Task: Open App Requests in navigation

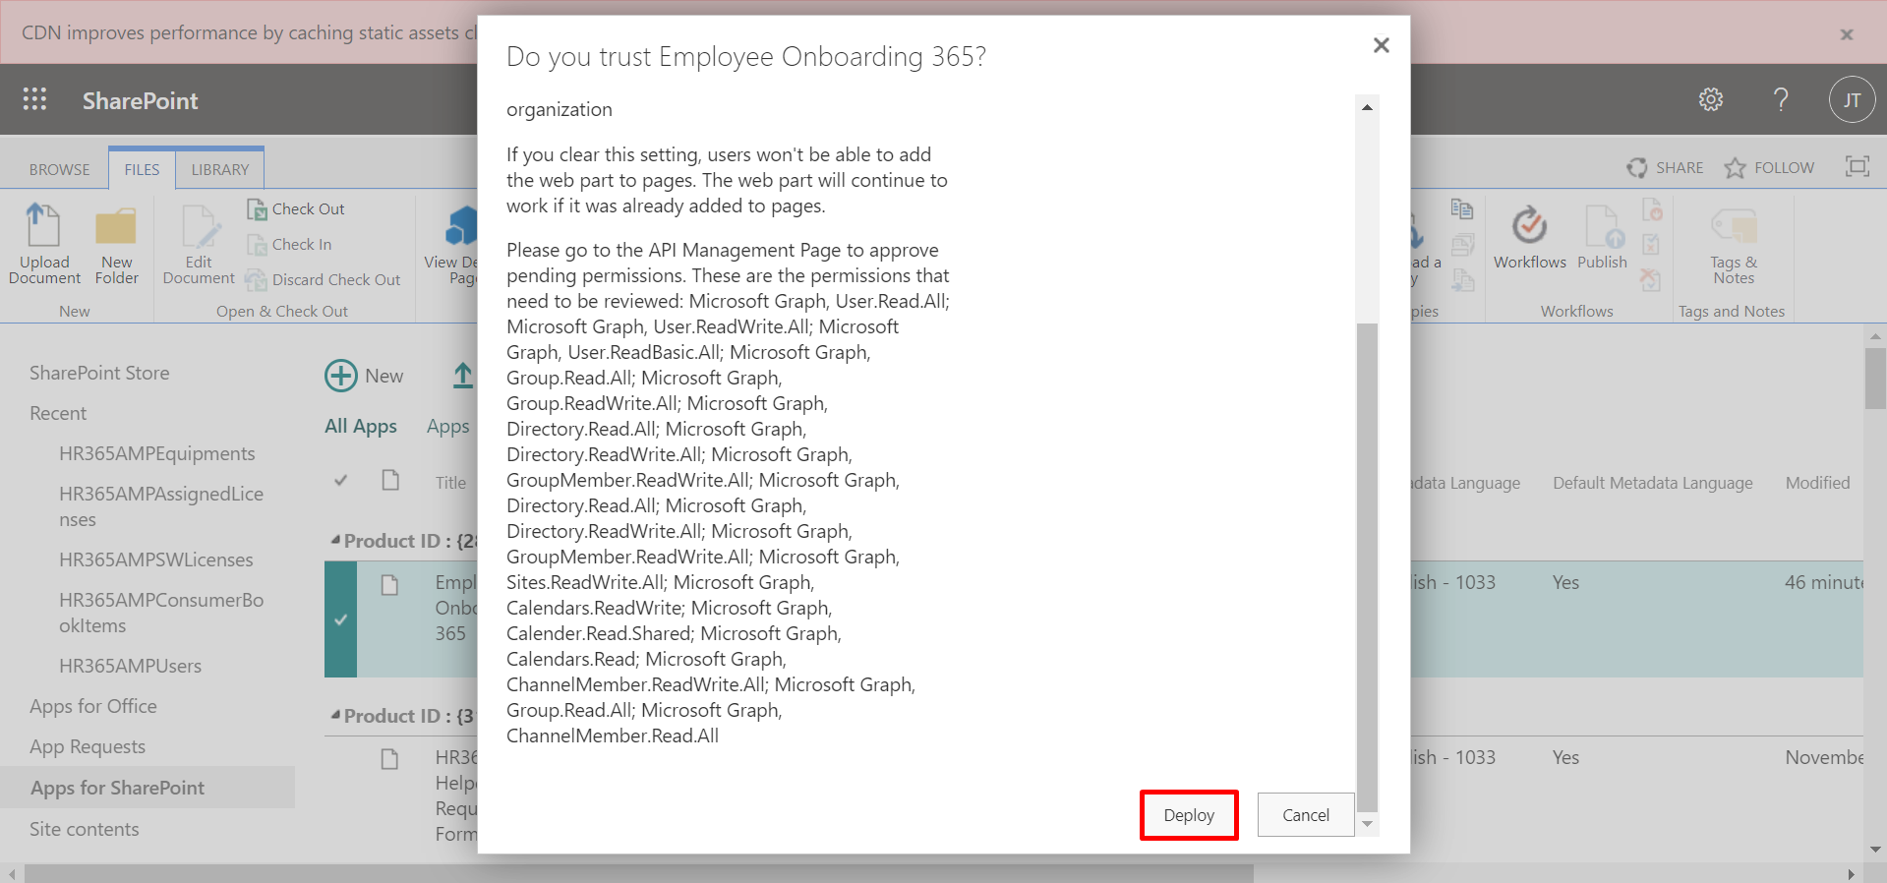Action: 87,746
